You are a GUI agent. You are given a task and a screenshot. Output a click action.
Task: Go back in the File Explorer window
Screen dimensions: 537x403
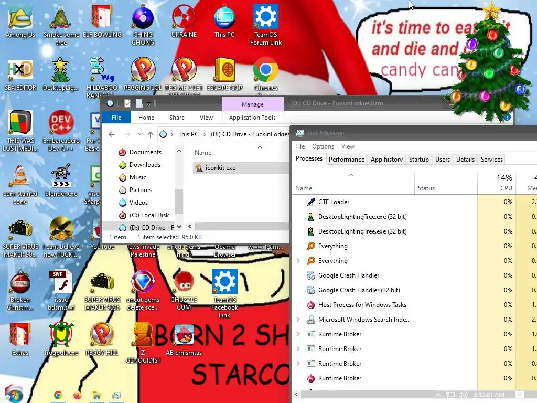[x=112, y=134]
